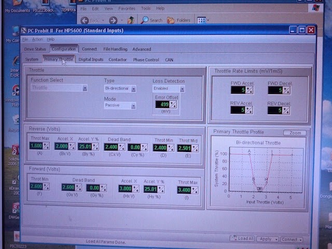Adjust Reverse Accel X (Bx V) stepper

tap(72, 146)
